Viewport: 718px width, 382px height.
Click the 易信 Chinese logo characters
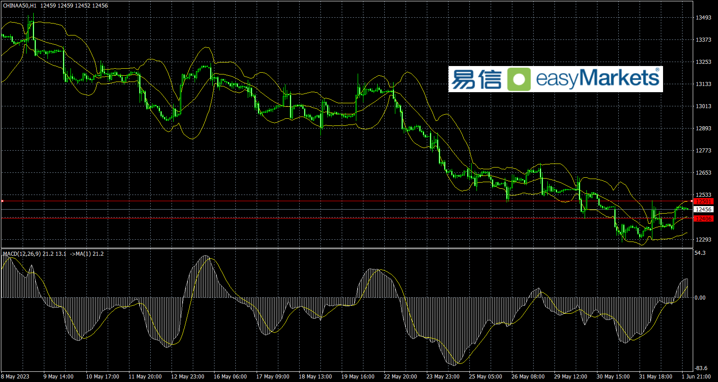[x=476, y=79]
